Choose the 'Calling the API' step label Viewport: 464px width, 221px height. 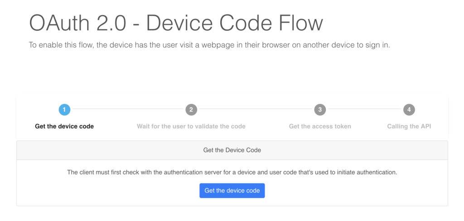click(x=409, y=126)
